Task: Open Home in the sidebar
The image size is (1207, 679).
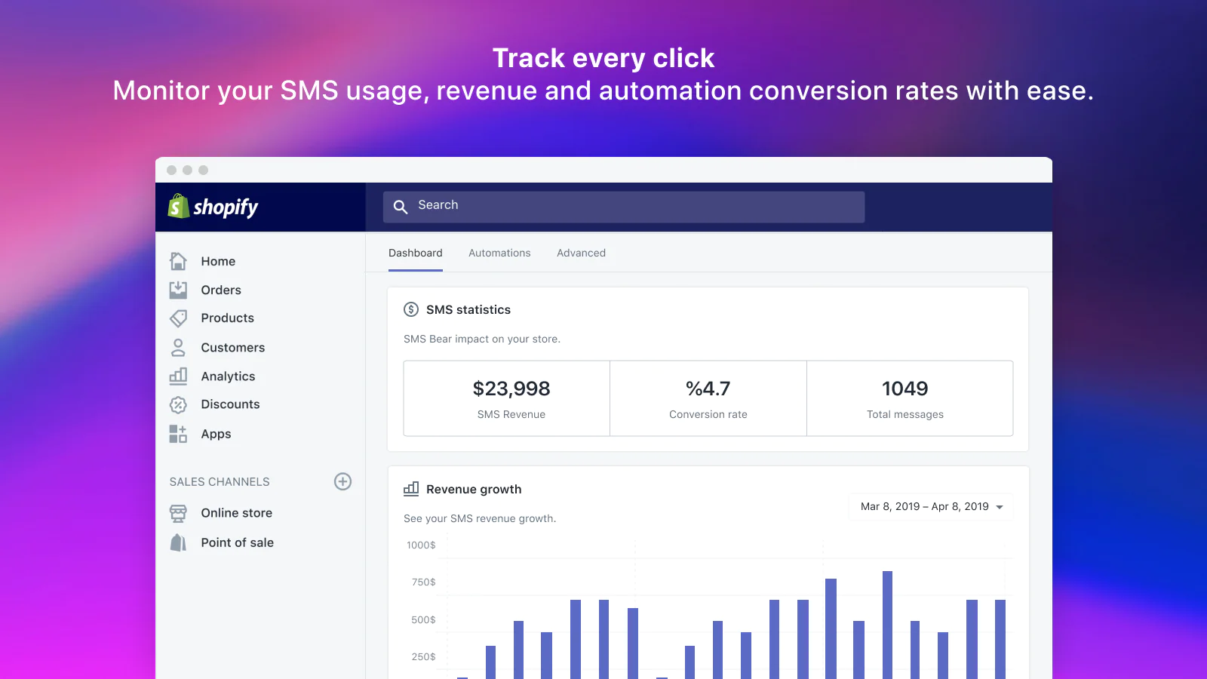Action: (218, 261)
